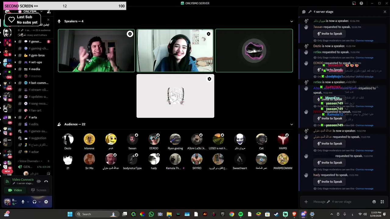Add channel with plus next to Voice Channels

(x=48, y=161)
